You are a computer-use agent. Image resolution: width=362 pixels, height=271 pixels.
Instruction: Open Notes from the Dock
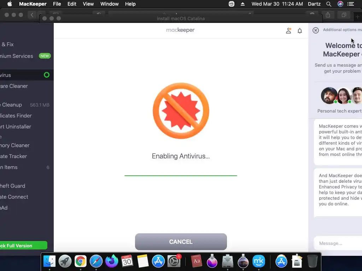pos(143,261)
